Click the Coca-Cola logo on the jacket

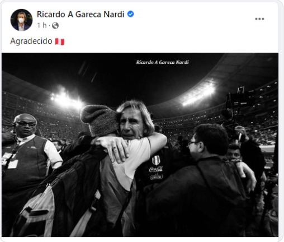click(156, 169)
